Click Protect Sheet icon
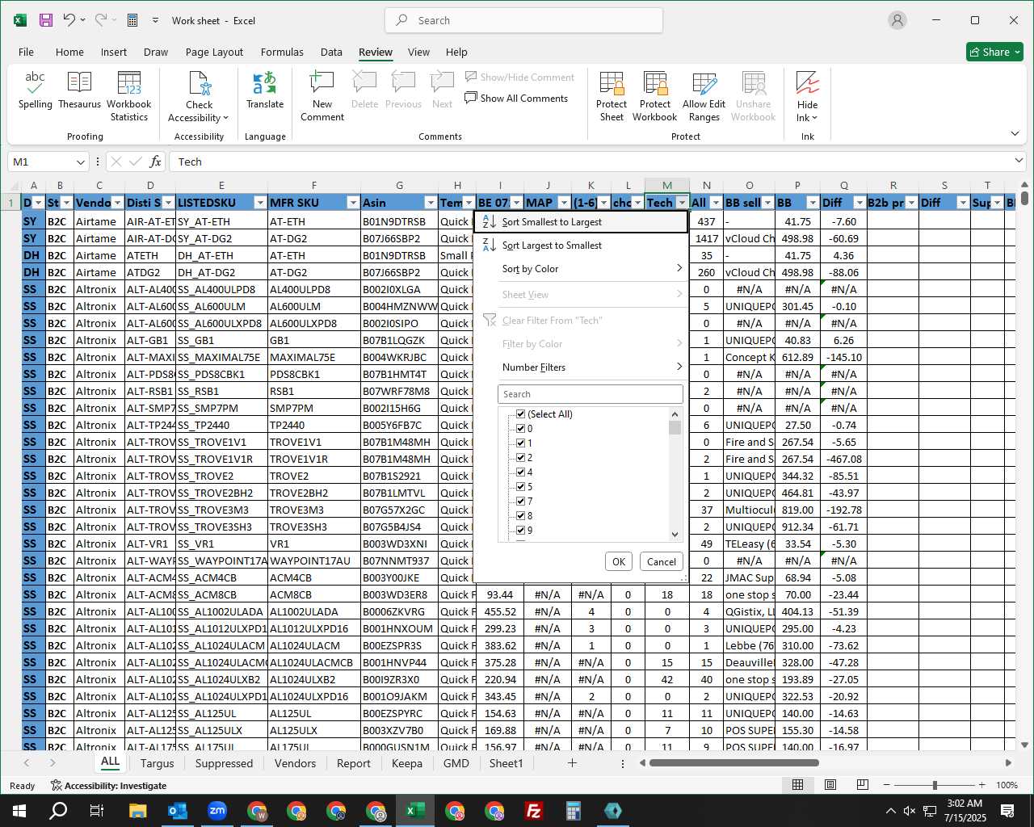 click(612, 97)
